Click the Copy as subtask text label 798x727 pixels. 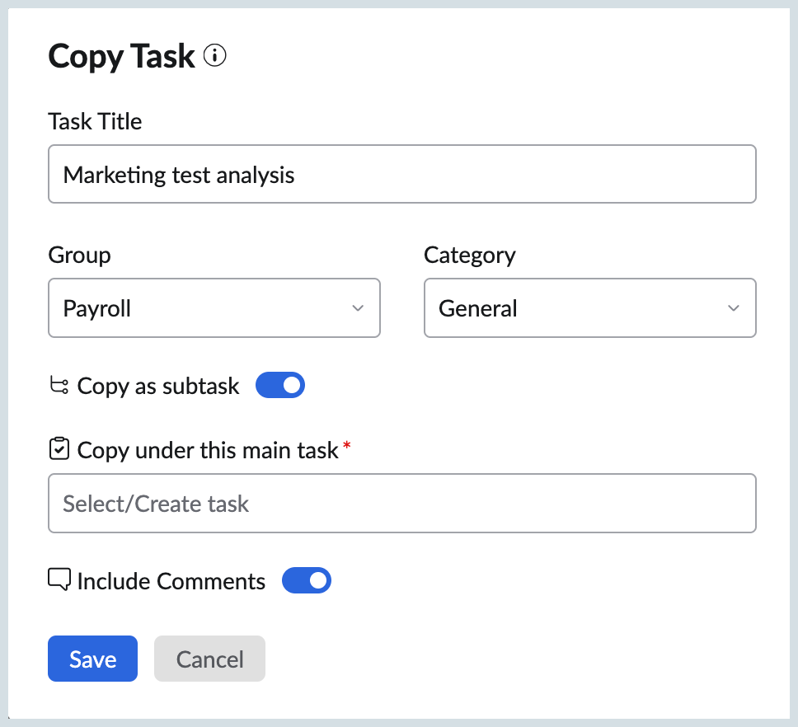tap(157, 384)
